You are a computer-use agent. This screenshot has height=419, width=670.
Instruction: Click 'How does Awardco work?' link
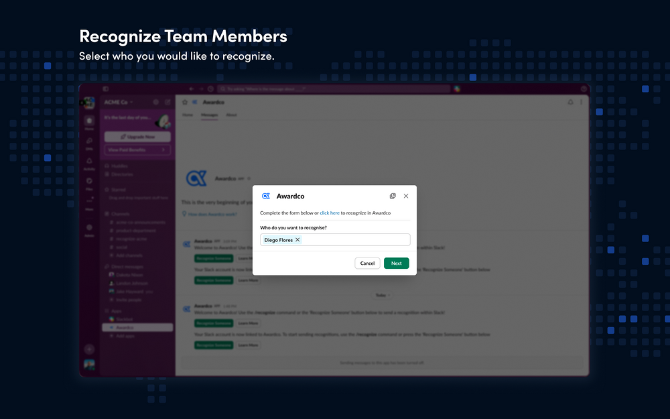(x=212, y=214)
